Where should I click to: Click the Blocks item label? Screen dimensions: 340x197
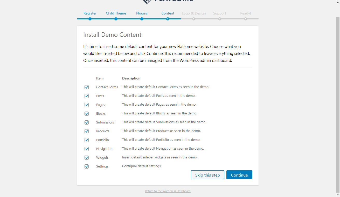(x=101, y=114)
